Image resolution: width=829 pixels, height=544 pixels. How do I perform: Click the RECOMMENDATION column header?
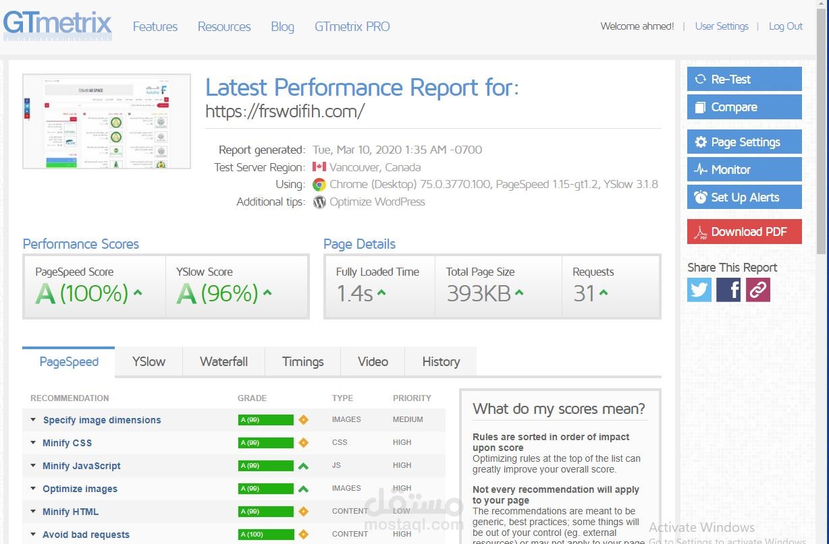tap(70, 398)
